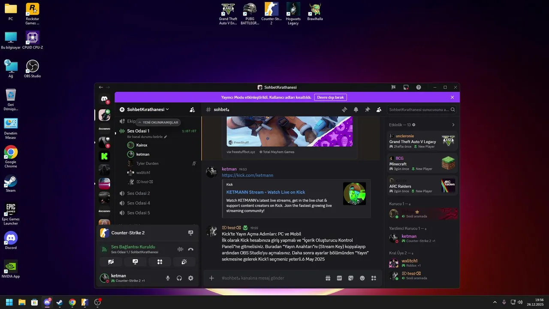Open Discord direct messages home icon
The height and width of the screenshot is (309, 549).
click(104, 99)
